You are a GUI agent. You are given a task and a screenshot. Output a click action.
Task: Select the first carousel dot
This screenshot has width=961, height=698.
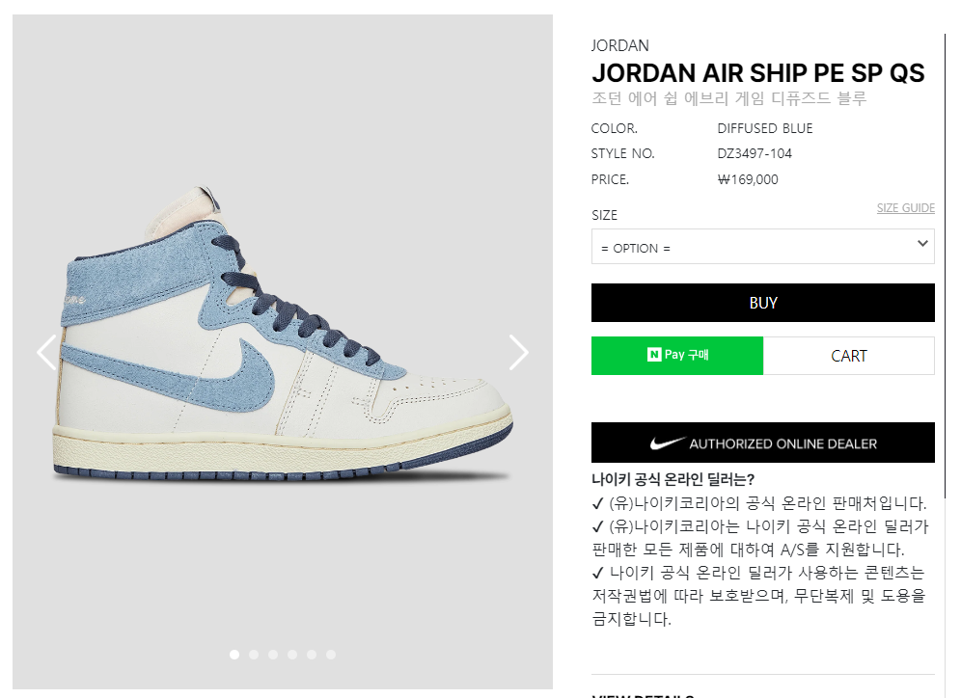[x=234, y=655]
